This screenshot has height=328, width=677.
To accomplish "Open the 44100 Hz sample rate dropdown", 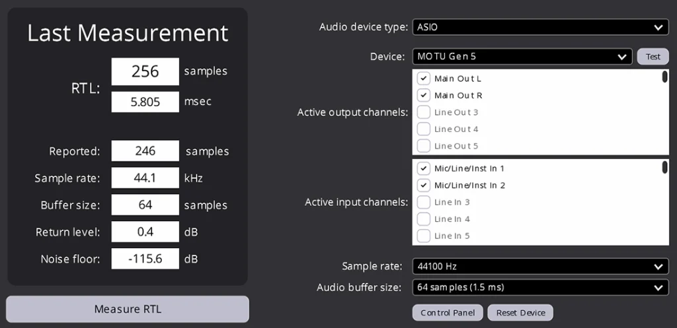I will (x=539, y=267).
